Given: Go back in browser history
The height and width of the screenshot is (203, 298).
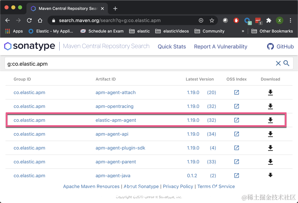Looking at the screenshot, I should coord(7,20).
